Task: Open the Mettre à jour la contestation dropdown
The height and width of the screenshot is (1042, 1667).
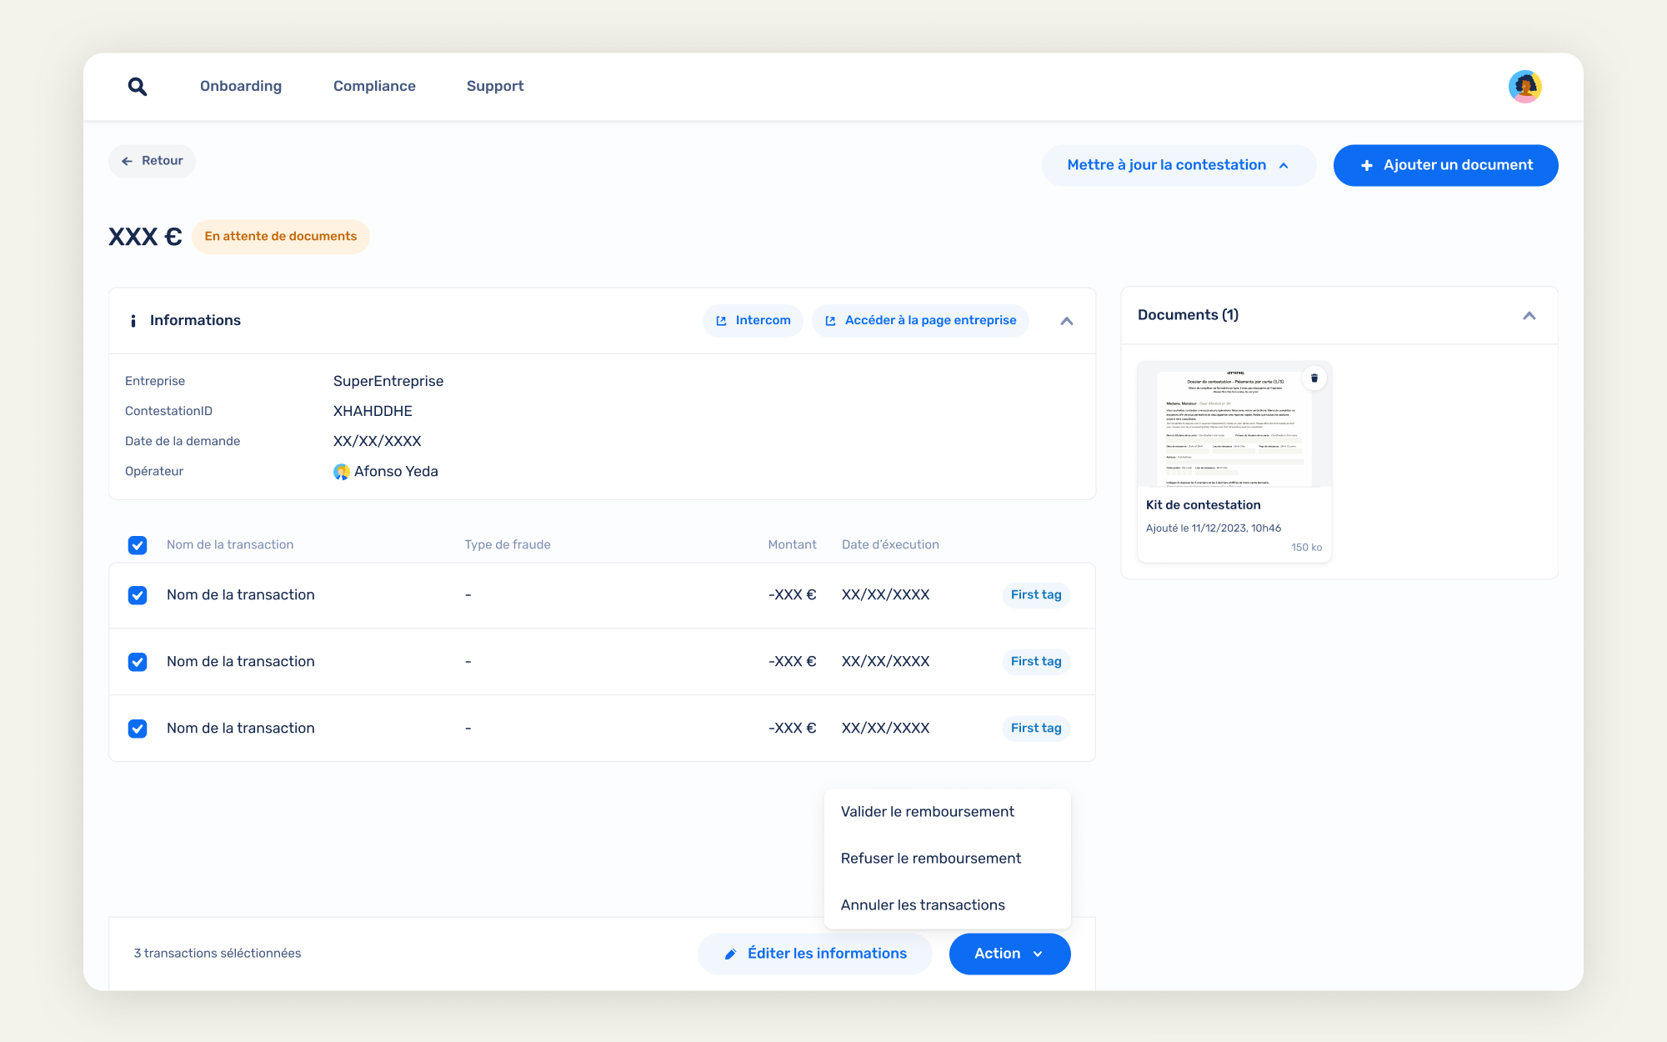Action: pyautogui.click(x=1179, y=165)
